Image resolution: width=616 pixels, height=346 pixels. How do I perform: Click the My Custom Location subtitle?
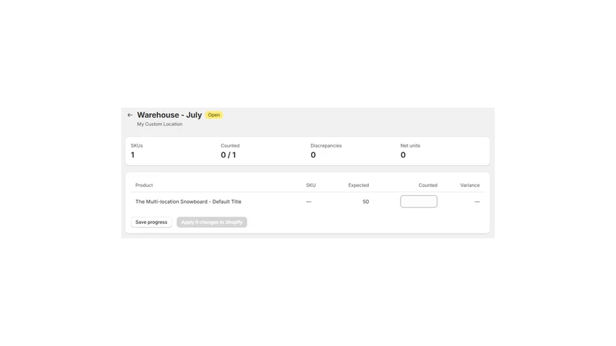pyautogui.click(x=159, y=124)
